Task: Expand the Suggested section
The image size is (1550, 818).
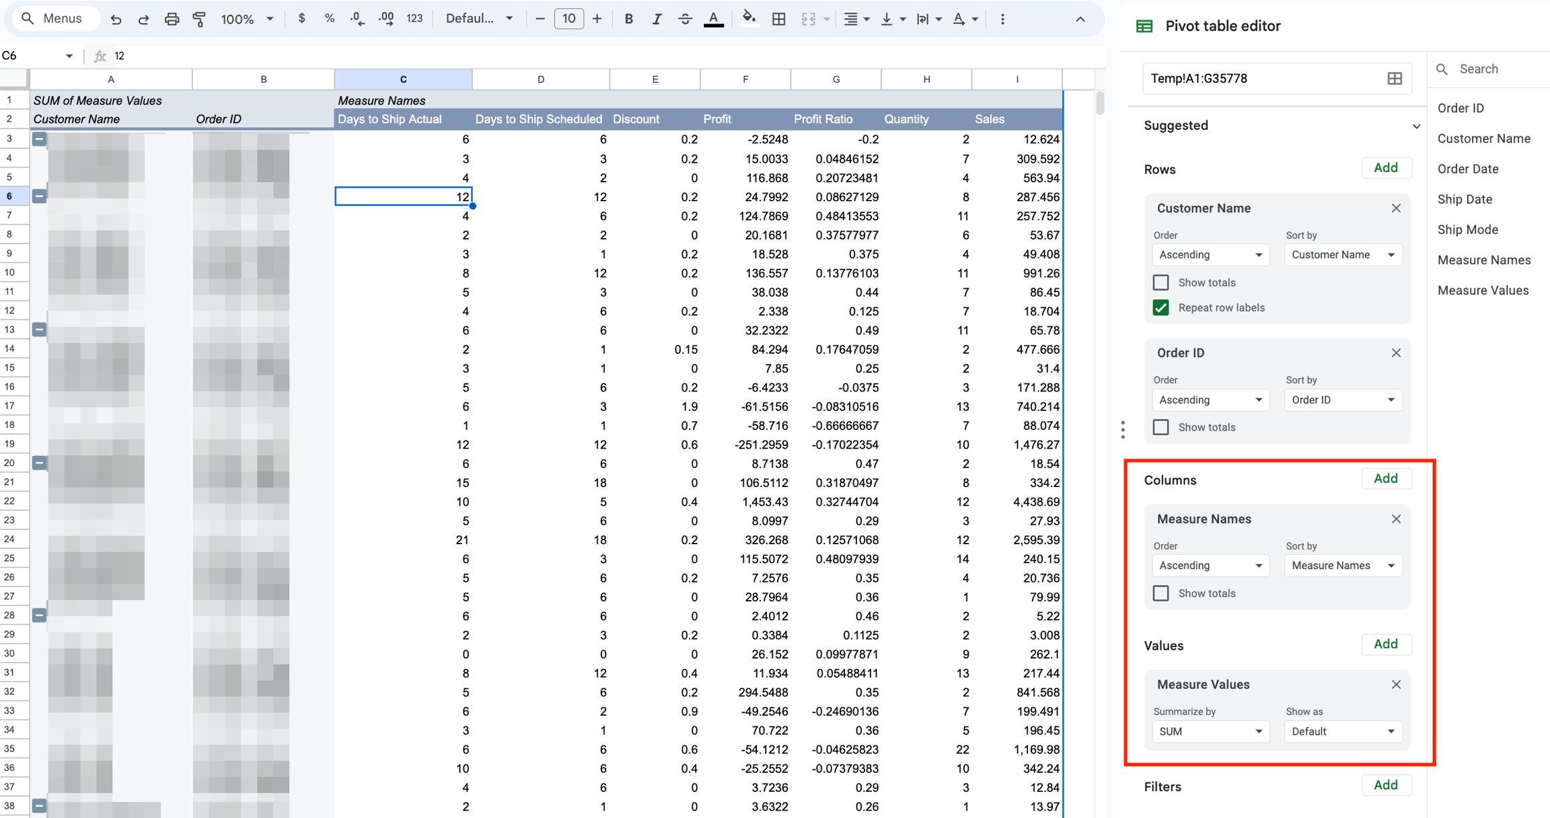Action: coord(1416,126)
